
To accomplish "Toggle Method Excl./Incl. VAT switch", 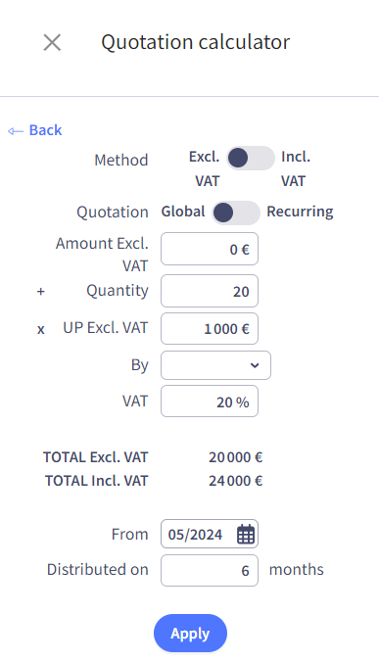I will click(x=251, y=158).
